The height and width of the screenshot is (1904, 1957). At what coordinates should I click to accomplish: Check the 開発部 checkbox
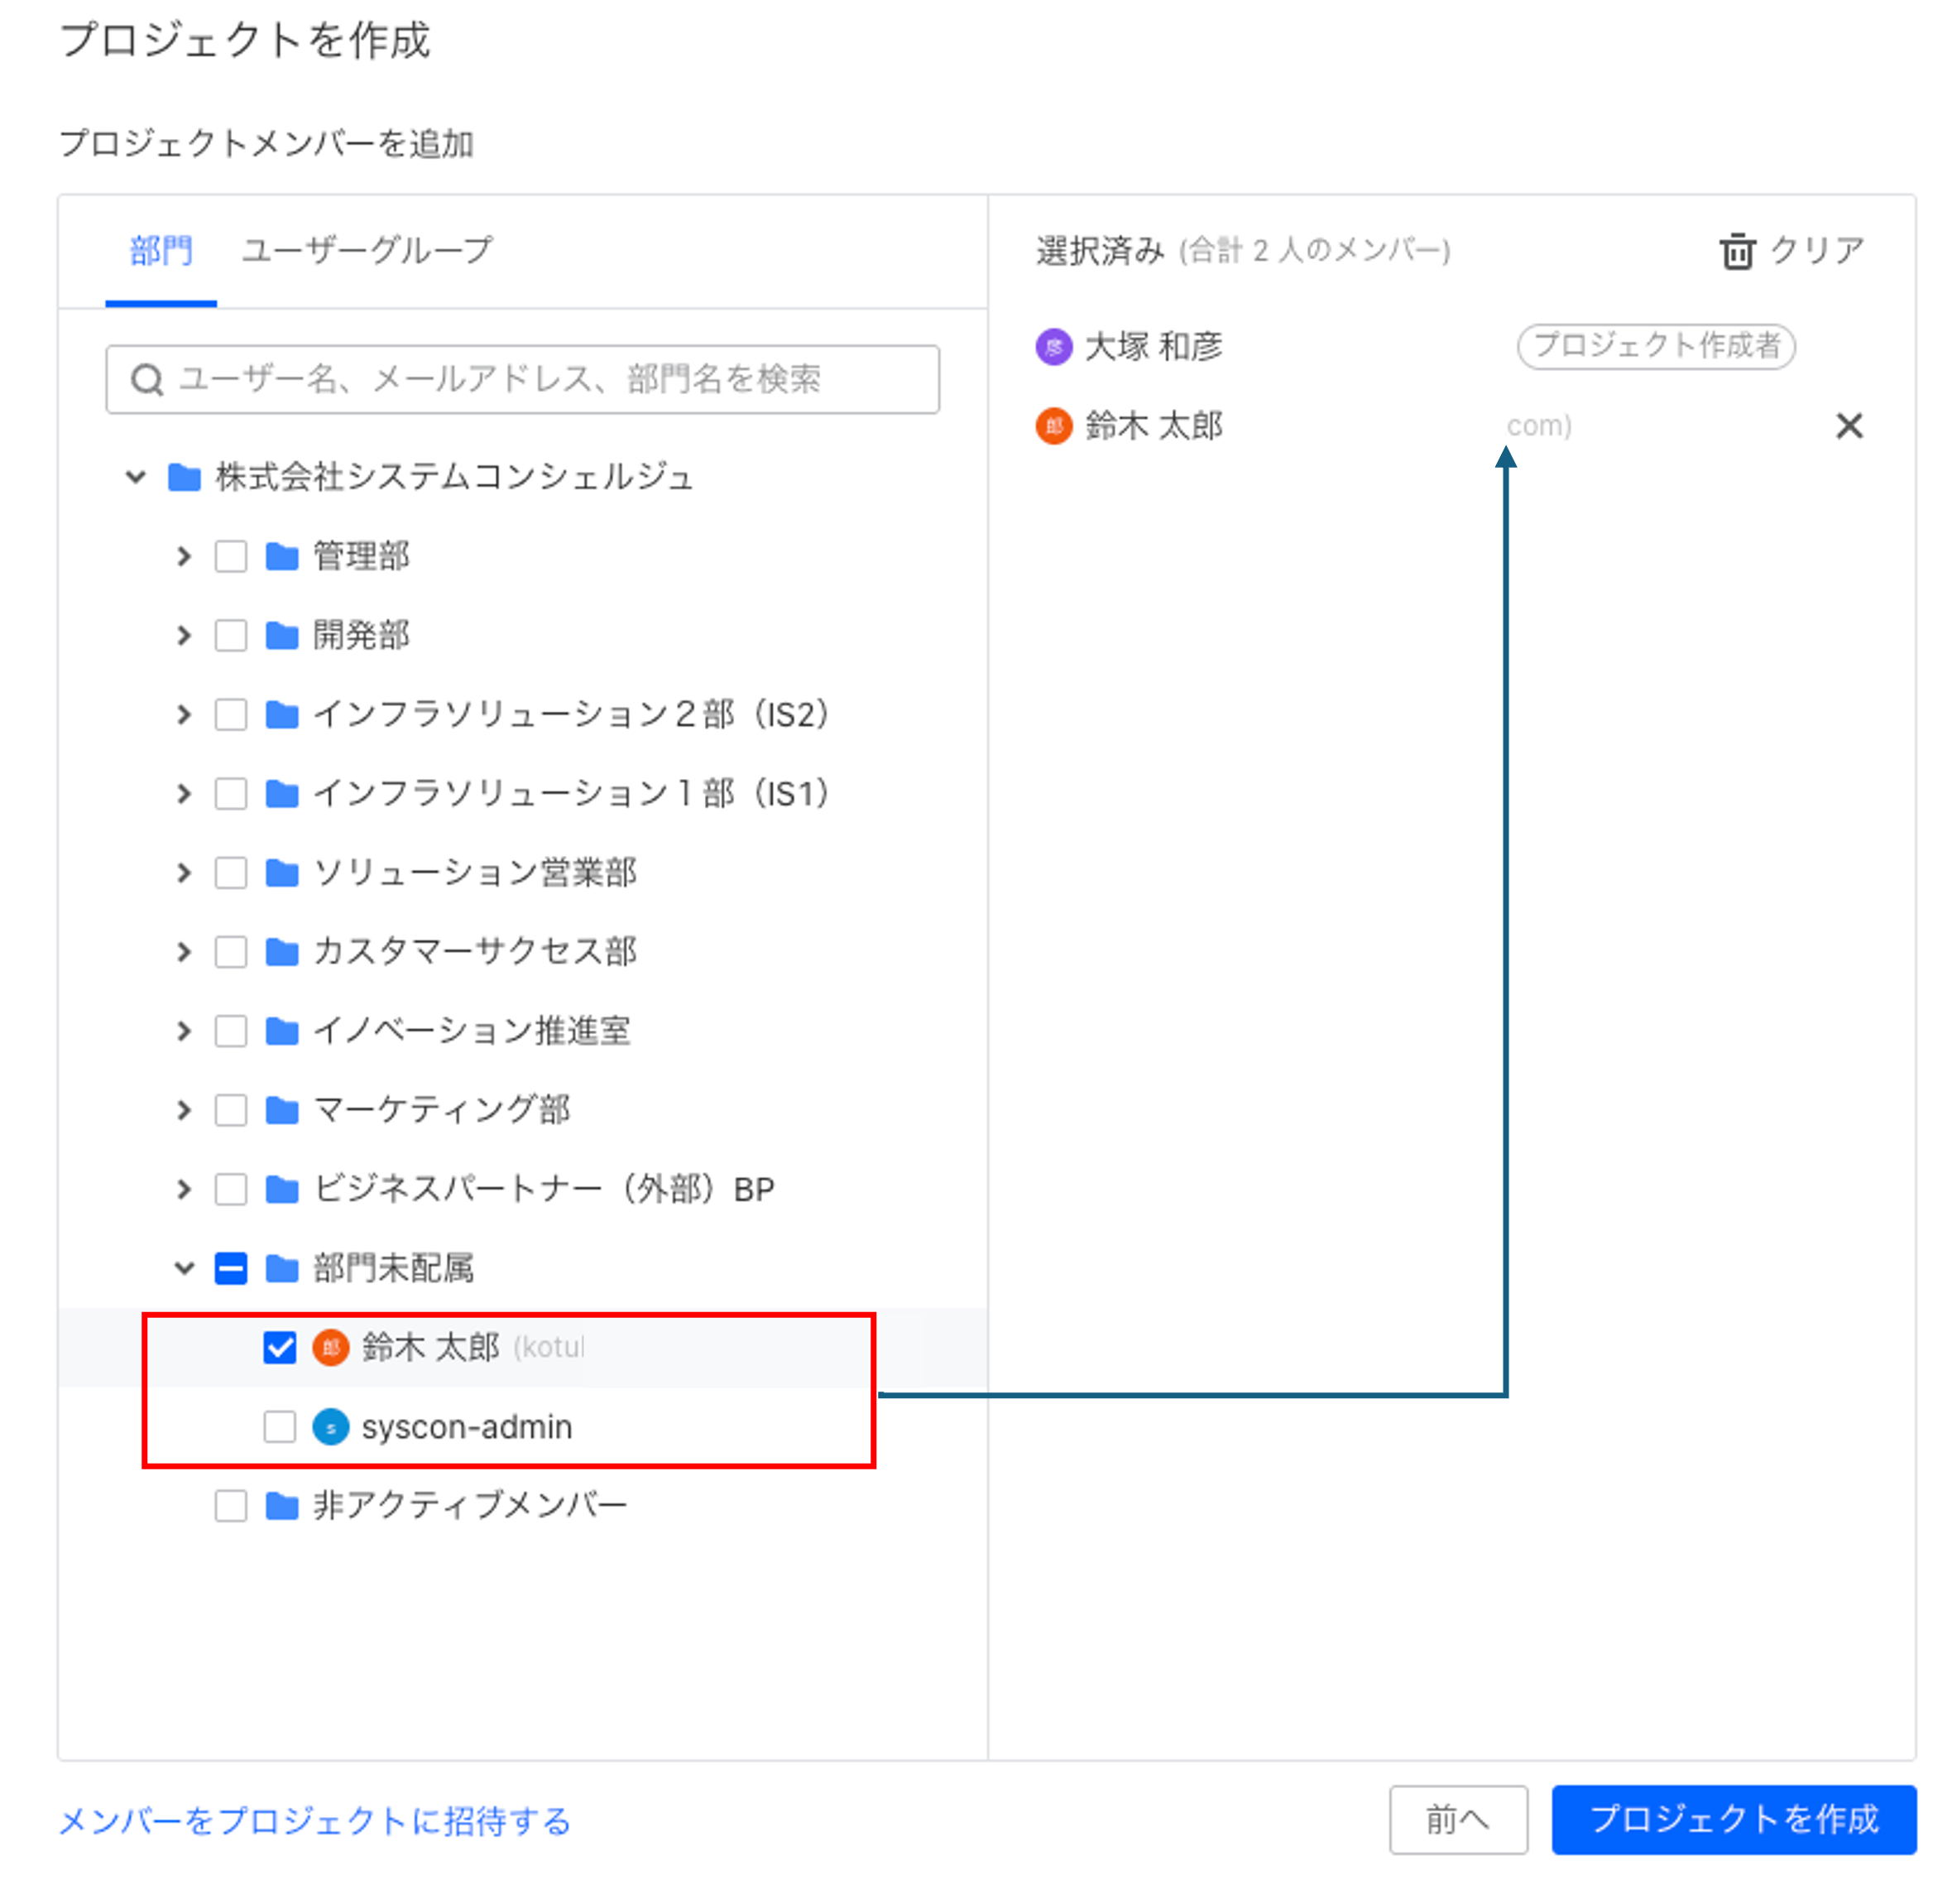click(231, 635)
